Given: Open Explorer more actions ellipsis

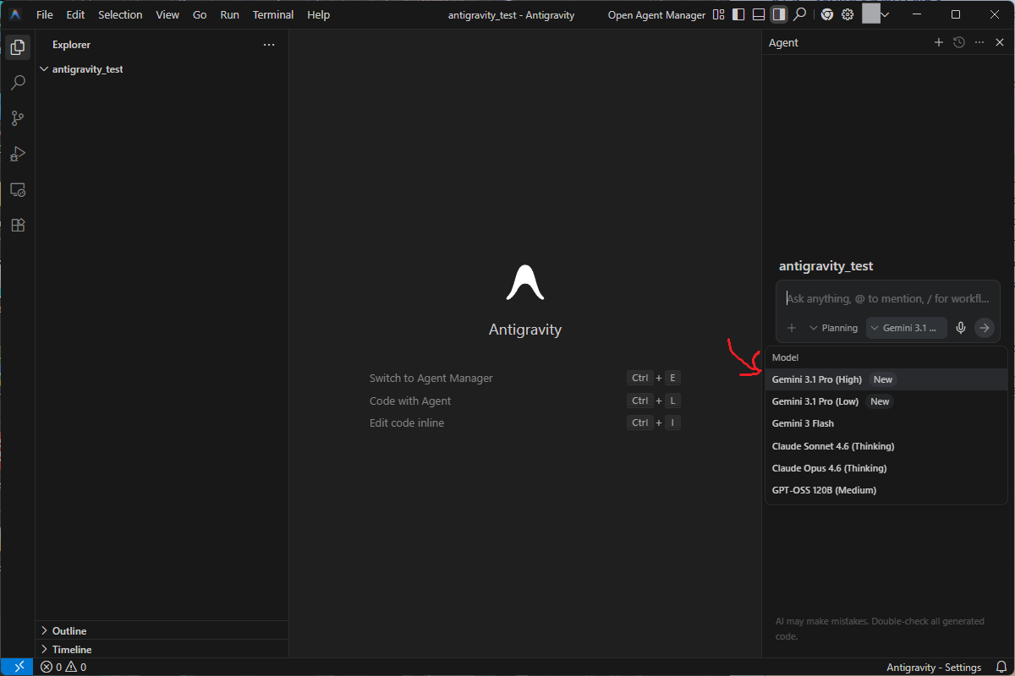Looking at the screenshot, I should 269,45.
